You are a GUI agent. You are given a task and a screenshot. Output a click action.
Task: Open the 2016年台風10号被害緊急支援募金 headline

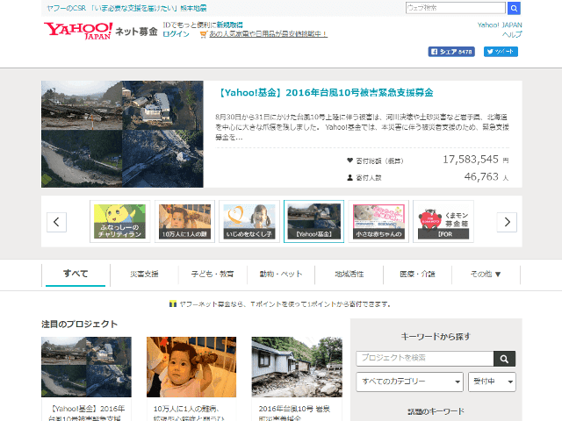pyautogui.click(x=326, y=93)
